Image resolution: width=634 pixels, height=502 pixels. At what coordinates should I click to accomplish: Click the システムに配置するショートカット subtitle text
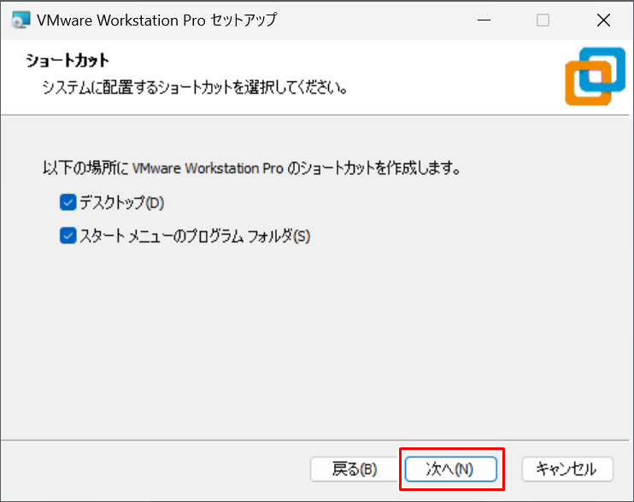[195, 88]
